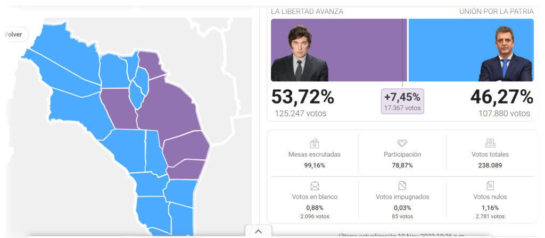Click the Votos impugnados document icon
This screenshot has height=238, width=545.
click(x=402, y=185)
